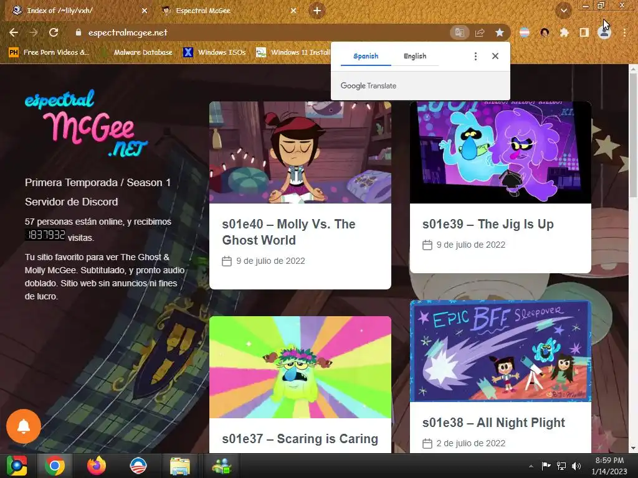Screen dimensions: 638x478
Task: Open the volume speaker tray icon
Action: [576, 466]
